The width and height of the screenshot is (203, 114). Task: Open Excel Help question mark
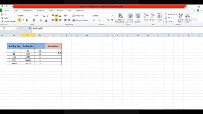(x=198, y=10)
